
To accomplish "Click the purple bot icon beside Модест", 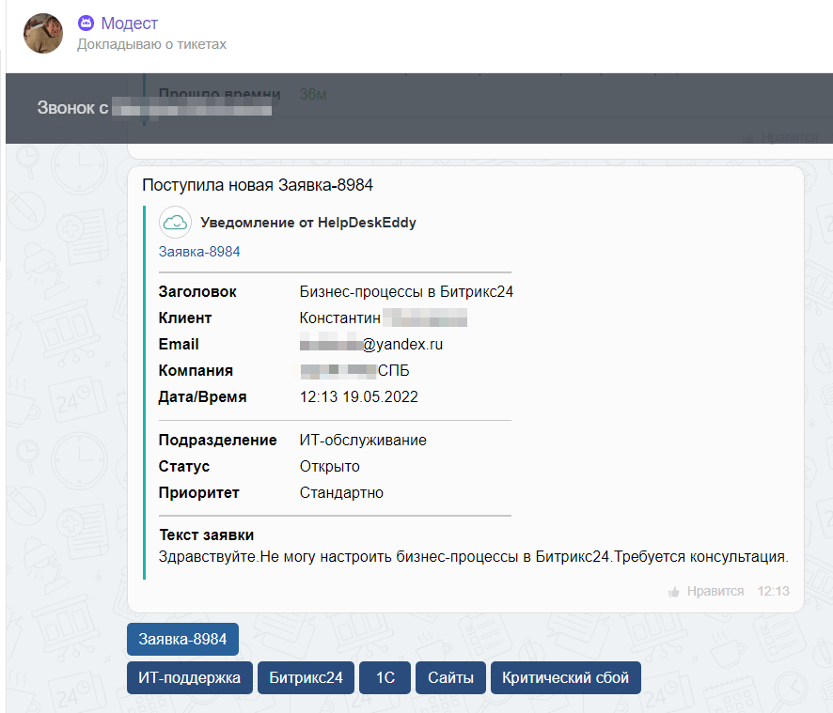I will pos(86,23).
